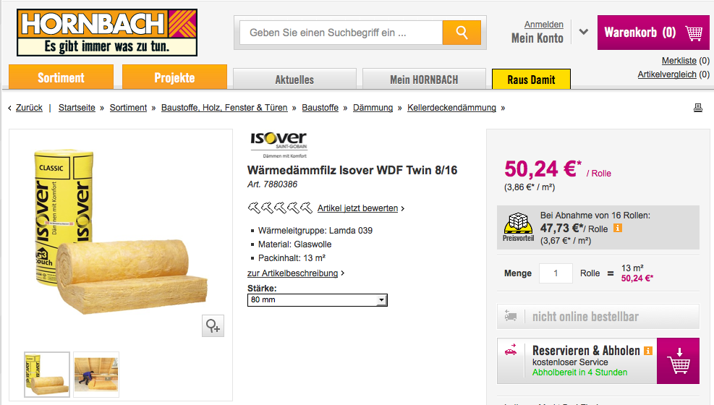Click the Kellerdeckendämmung breadcrumb link
This screenshot has height=405, width=714.
click(451, 108)
